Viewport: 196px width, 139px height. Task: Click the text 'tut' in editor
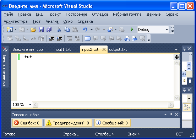point(28,57)
